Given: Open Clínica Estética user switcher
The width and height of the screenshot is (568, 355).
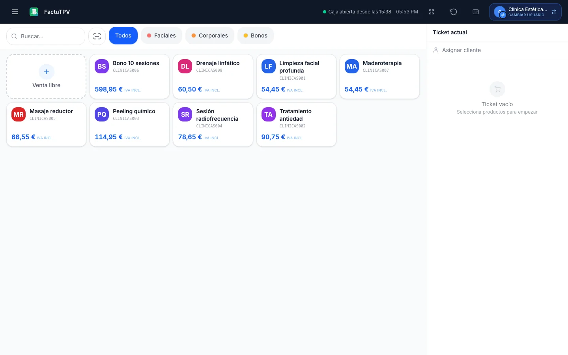Looking at the screenshot, I should (x=525, y=12).
